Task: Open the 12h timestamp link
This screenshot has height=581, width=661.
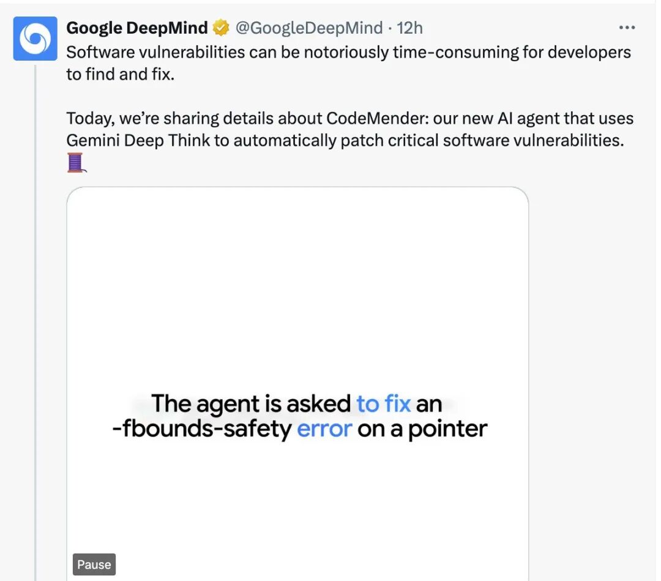Action: coord(410,28)
